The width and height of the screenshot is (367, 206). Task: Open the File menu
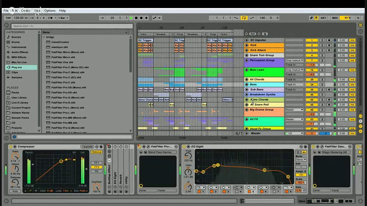click(6, 11)
